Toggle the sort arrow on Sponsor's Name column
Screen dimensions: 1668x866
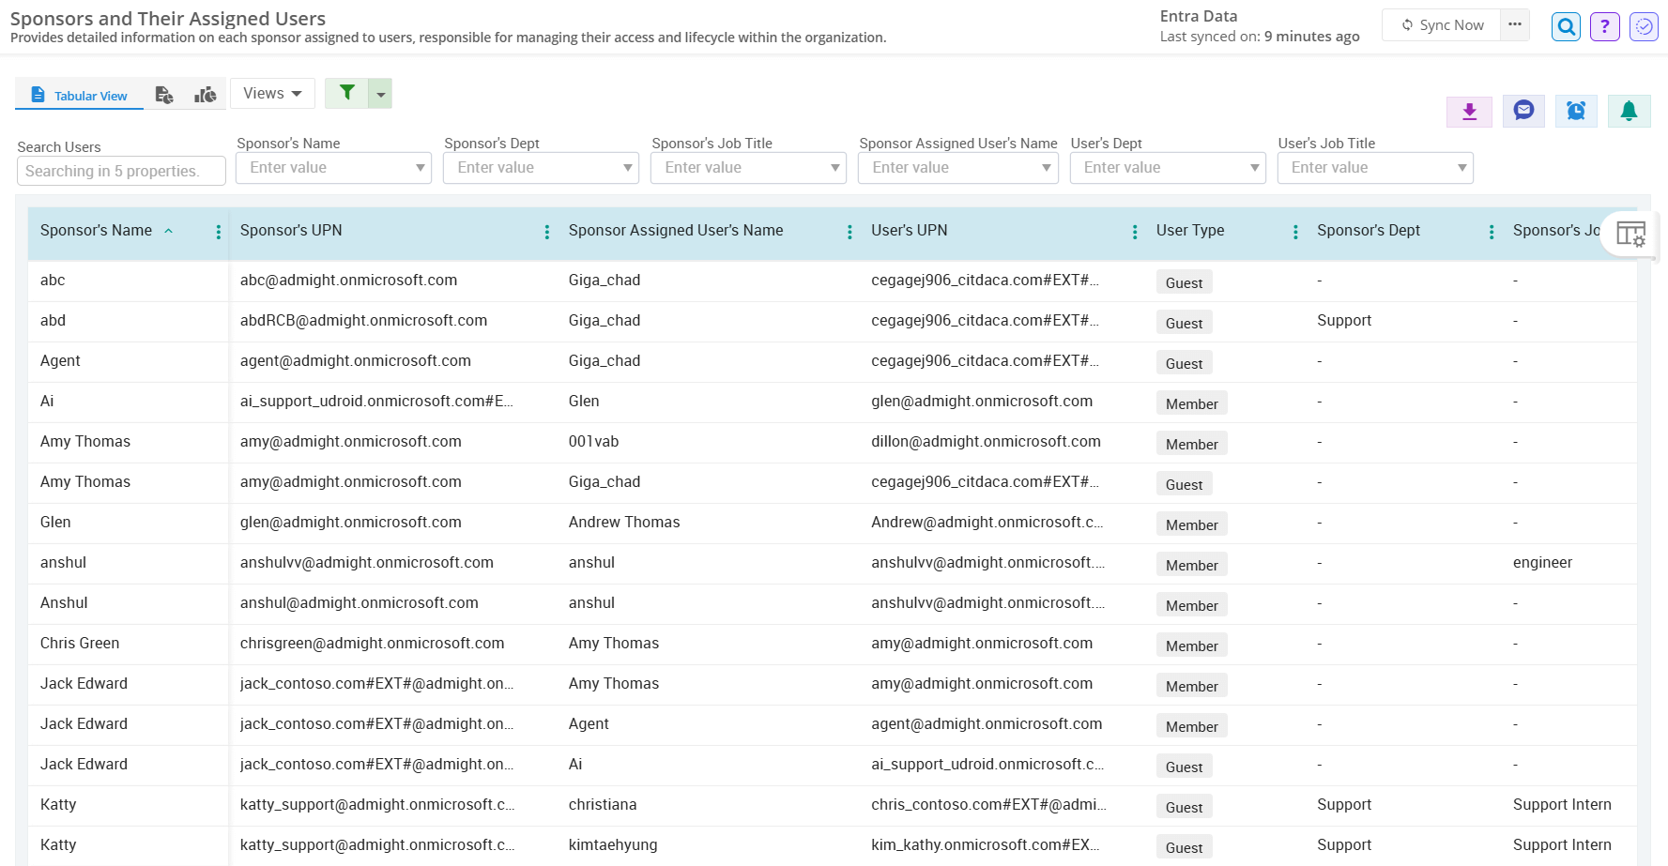(x=169, y=229)
